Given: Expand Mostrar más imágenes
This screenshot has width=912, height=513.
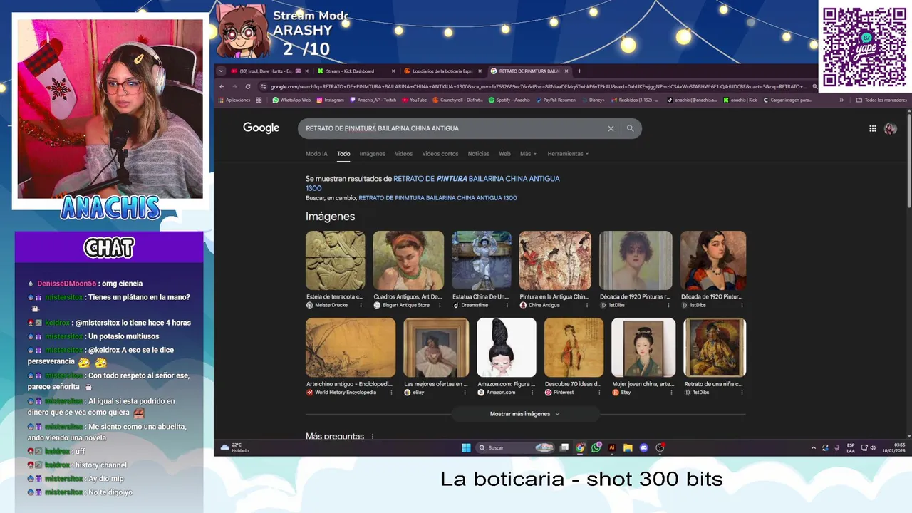Looking at the screenshot, I should [x=525, y=414].
